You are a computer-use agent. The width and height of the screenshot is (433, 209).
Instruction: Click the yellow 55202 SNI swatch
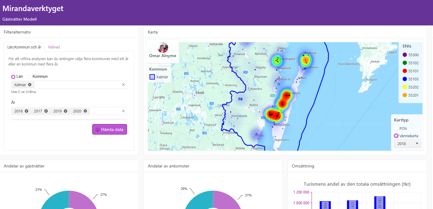click(404, 87)
